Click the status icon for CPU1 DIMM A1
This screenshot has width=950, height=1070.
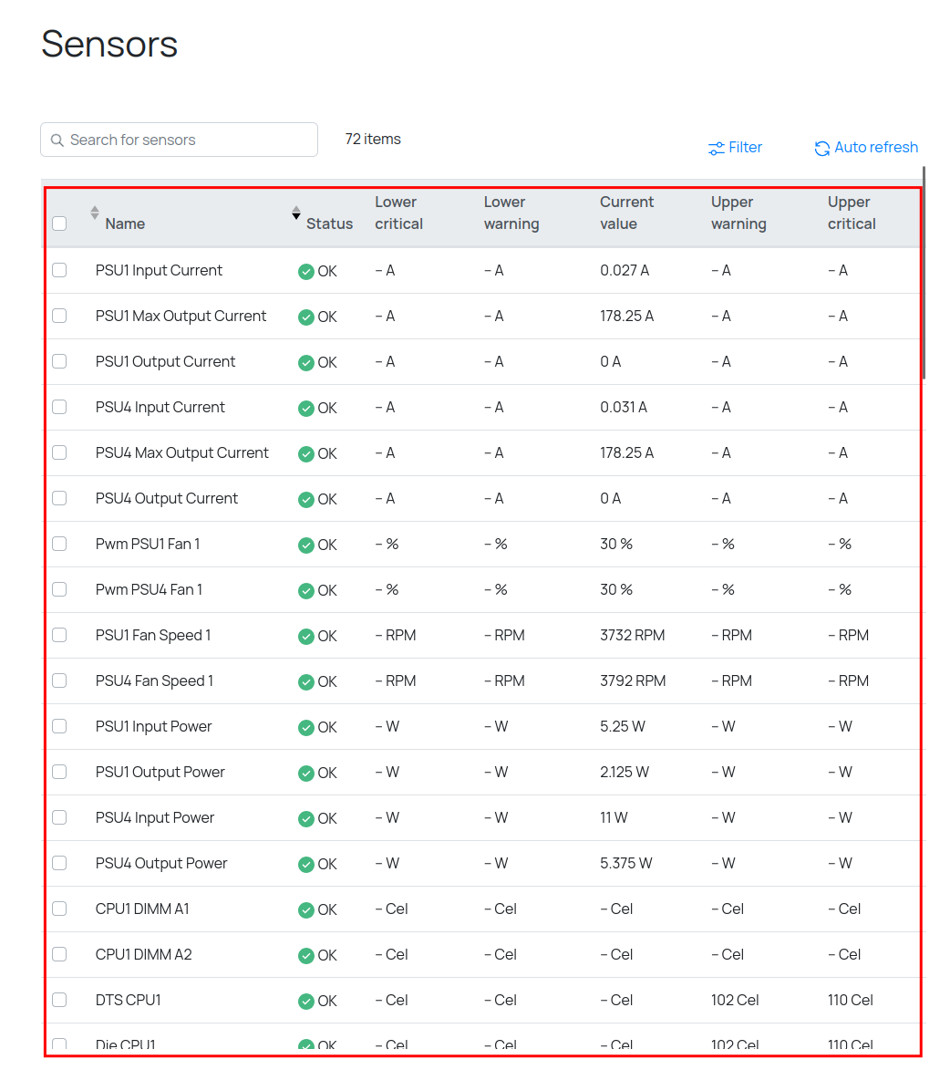click(306, 909)
